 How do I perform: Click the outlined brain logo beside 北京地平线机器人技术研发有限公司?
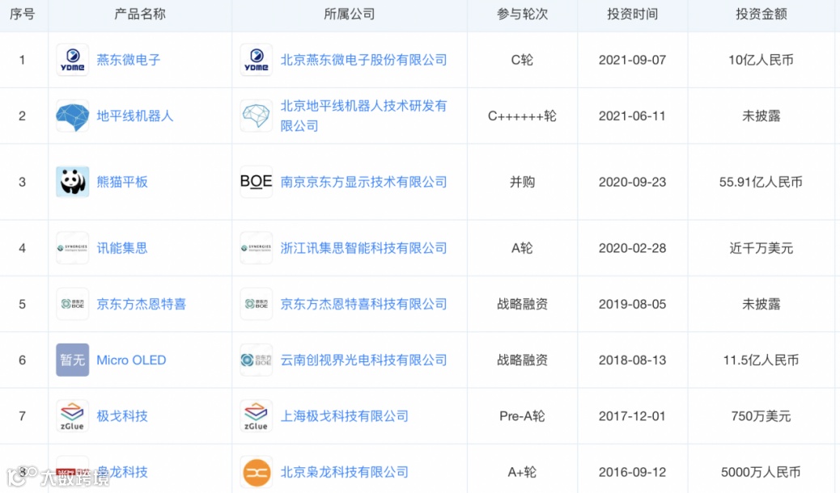(256, 116)
